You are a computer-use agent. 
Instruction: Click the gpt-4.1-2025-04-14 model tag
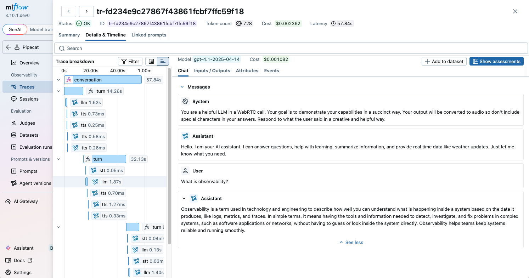click(217, 59)
